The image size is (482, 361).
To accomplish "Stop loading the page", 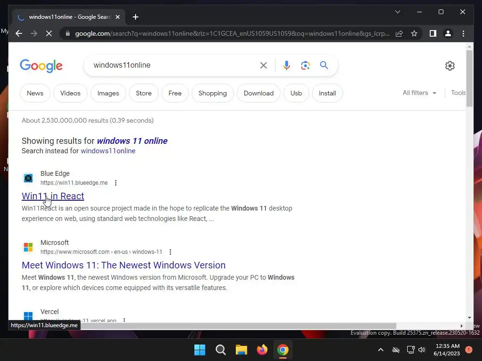I will pyautogui.click(x=49, y=33).
